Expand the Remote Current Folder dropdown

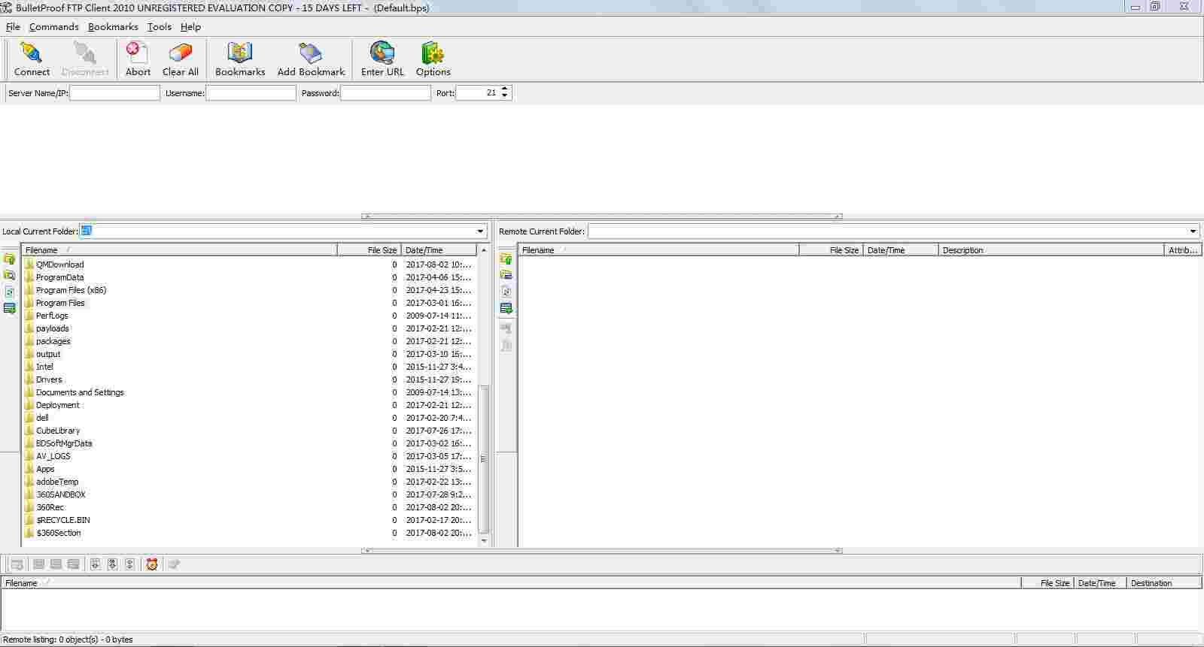point(1193,231)
